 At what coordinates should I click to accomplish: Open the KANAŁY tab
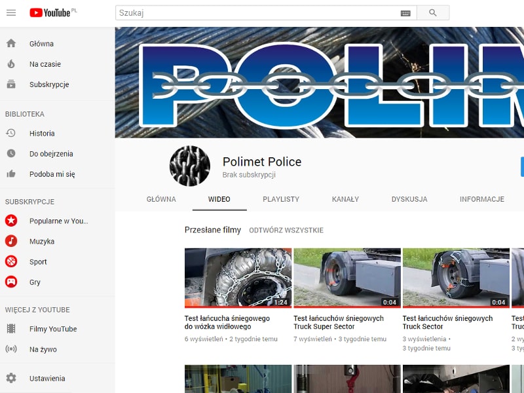click(345, 199)
